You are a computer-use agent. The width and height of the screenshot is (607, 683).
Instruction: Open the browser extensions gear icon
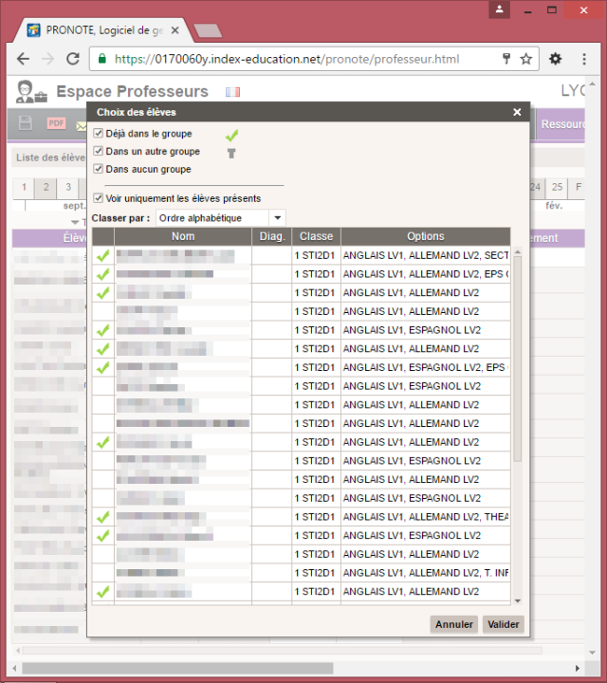(x=555, y=59)
